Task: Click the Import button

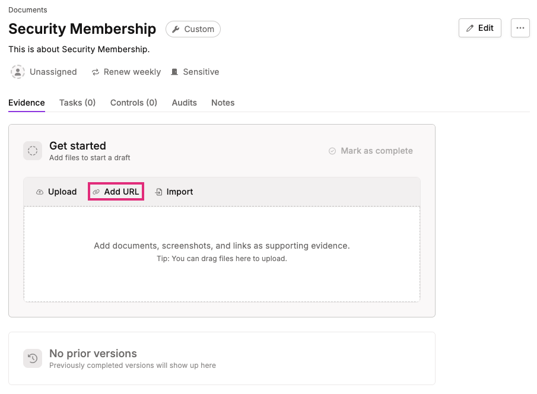Action: 174,192
